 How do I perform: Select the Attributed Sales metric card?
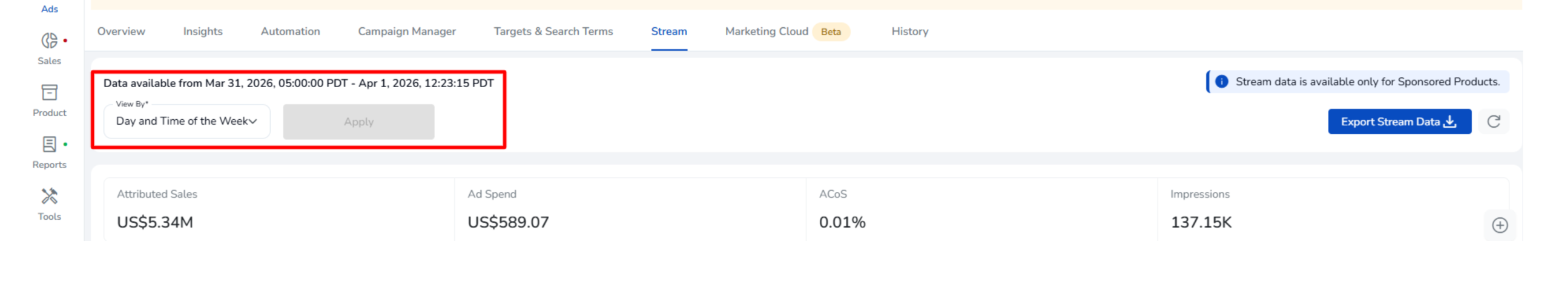point(279,209)
